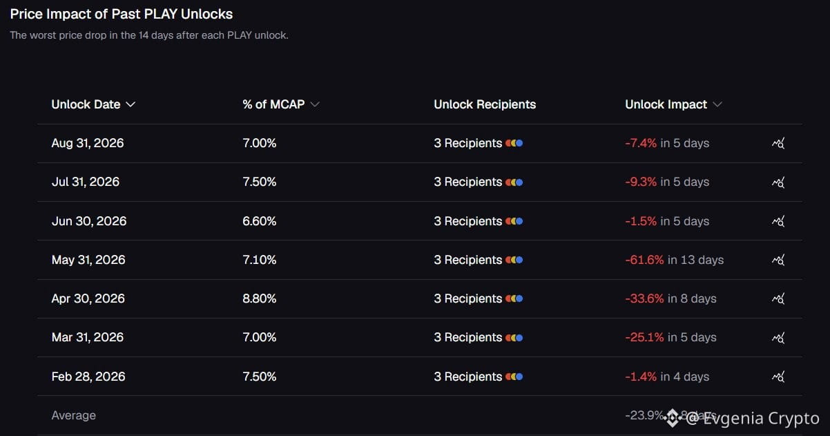
Task: Open chart icon for Aug 31, 2026 row
Action: (x=778, y=144)
